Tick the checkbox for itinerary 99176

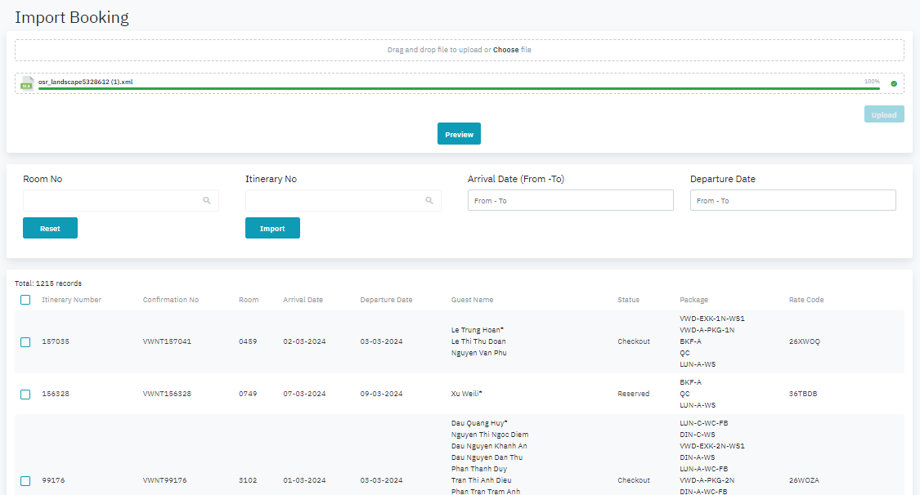[25, 480]
